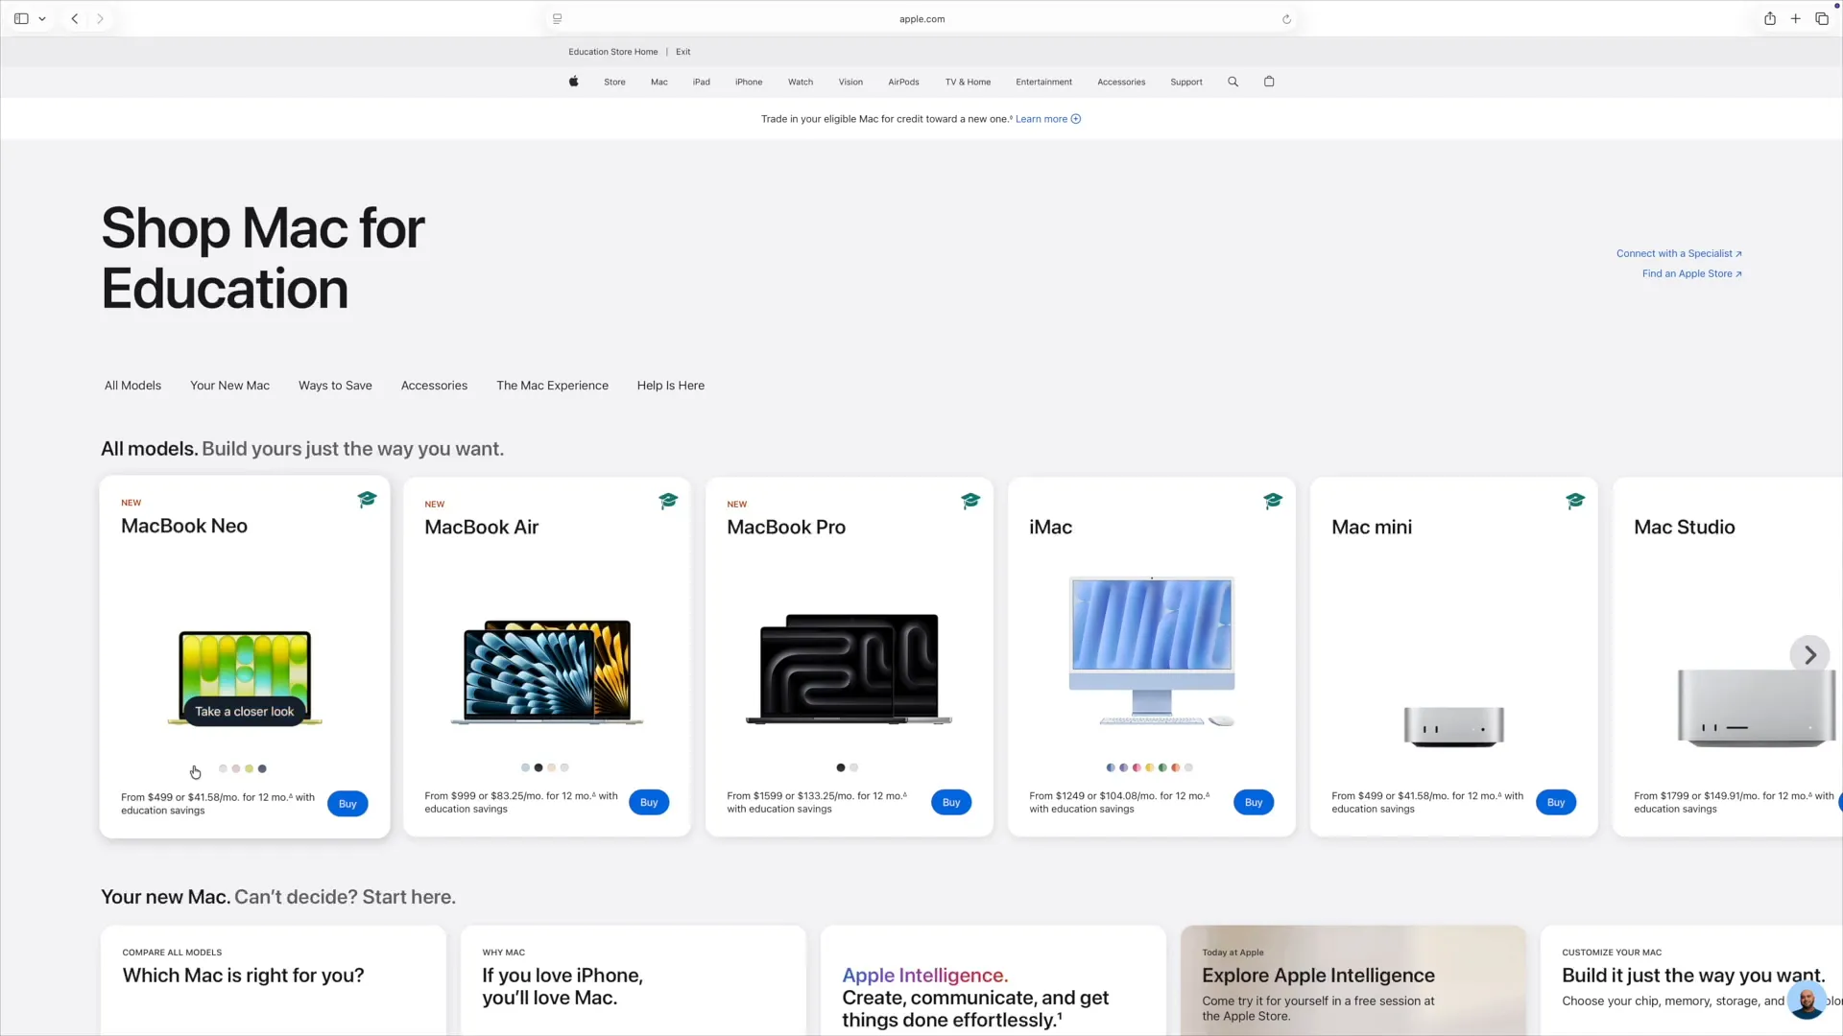Click Connect with a Specialist link

[x=1679, y=254]
